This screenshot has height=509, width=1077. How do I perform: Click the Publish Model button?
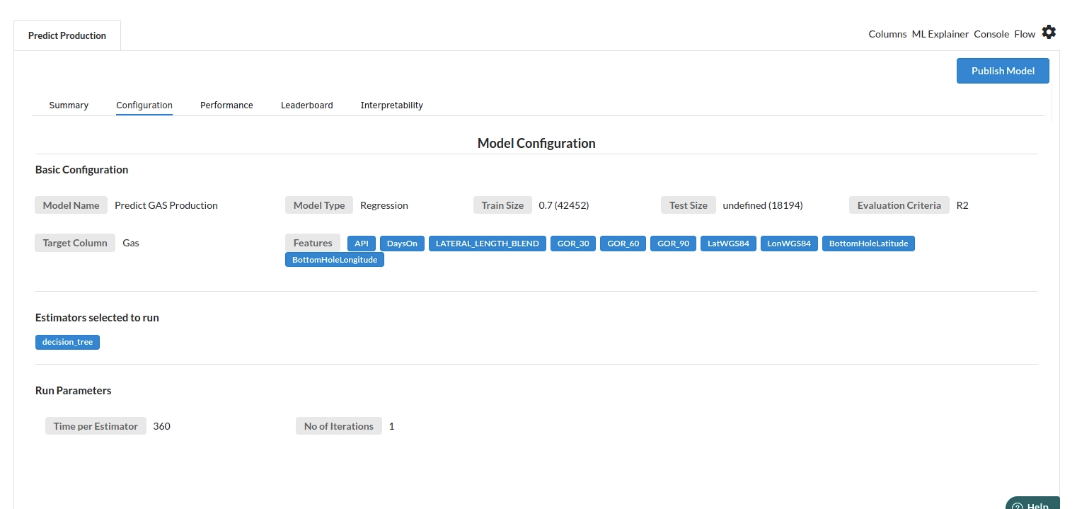(x=1002, y=71)
